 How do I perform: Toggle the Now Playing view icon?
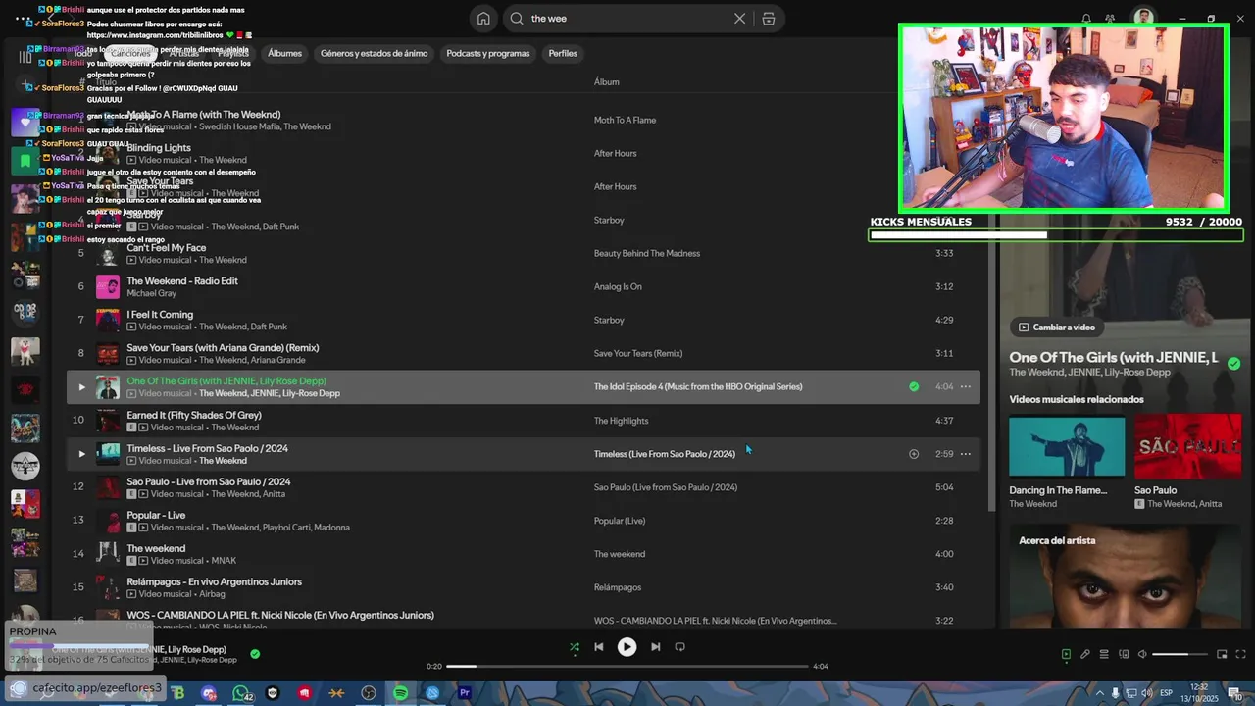pyautogui.click(x=1066, y=654)
